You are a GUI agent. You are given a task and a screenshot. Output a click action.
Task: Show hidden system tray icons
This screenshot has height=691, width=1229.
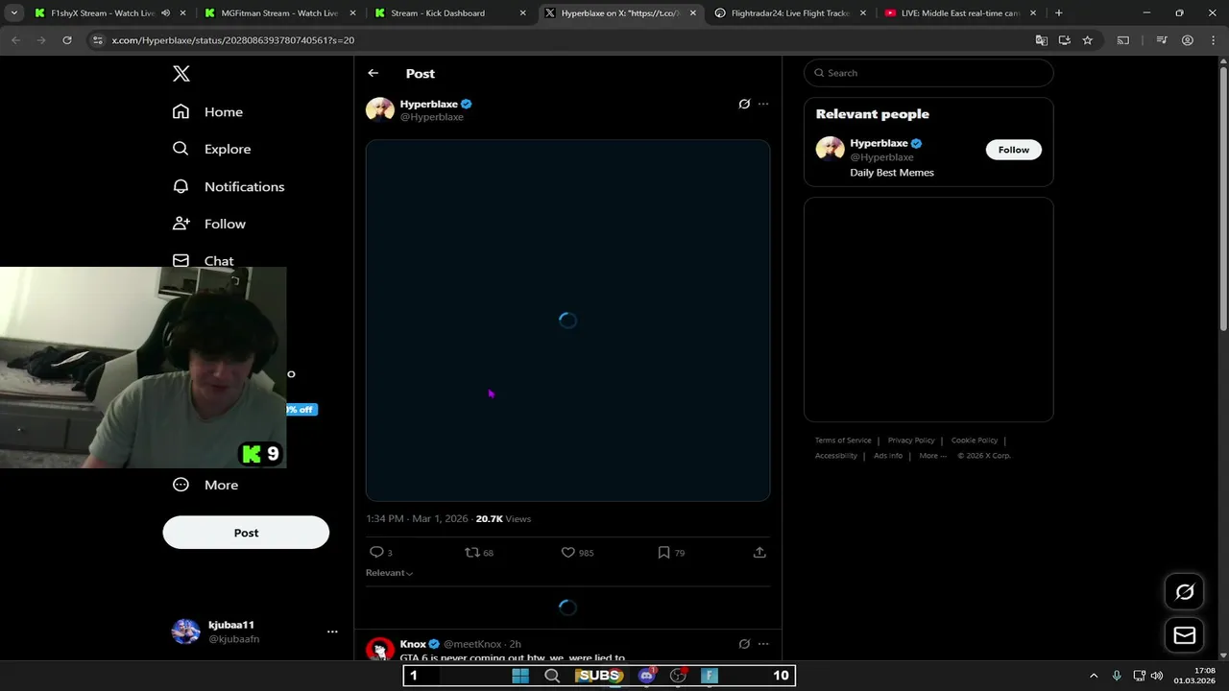coord(1093,676)
